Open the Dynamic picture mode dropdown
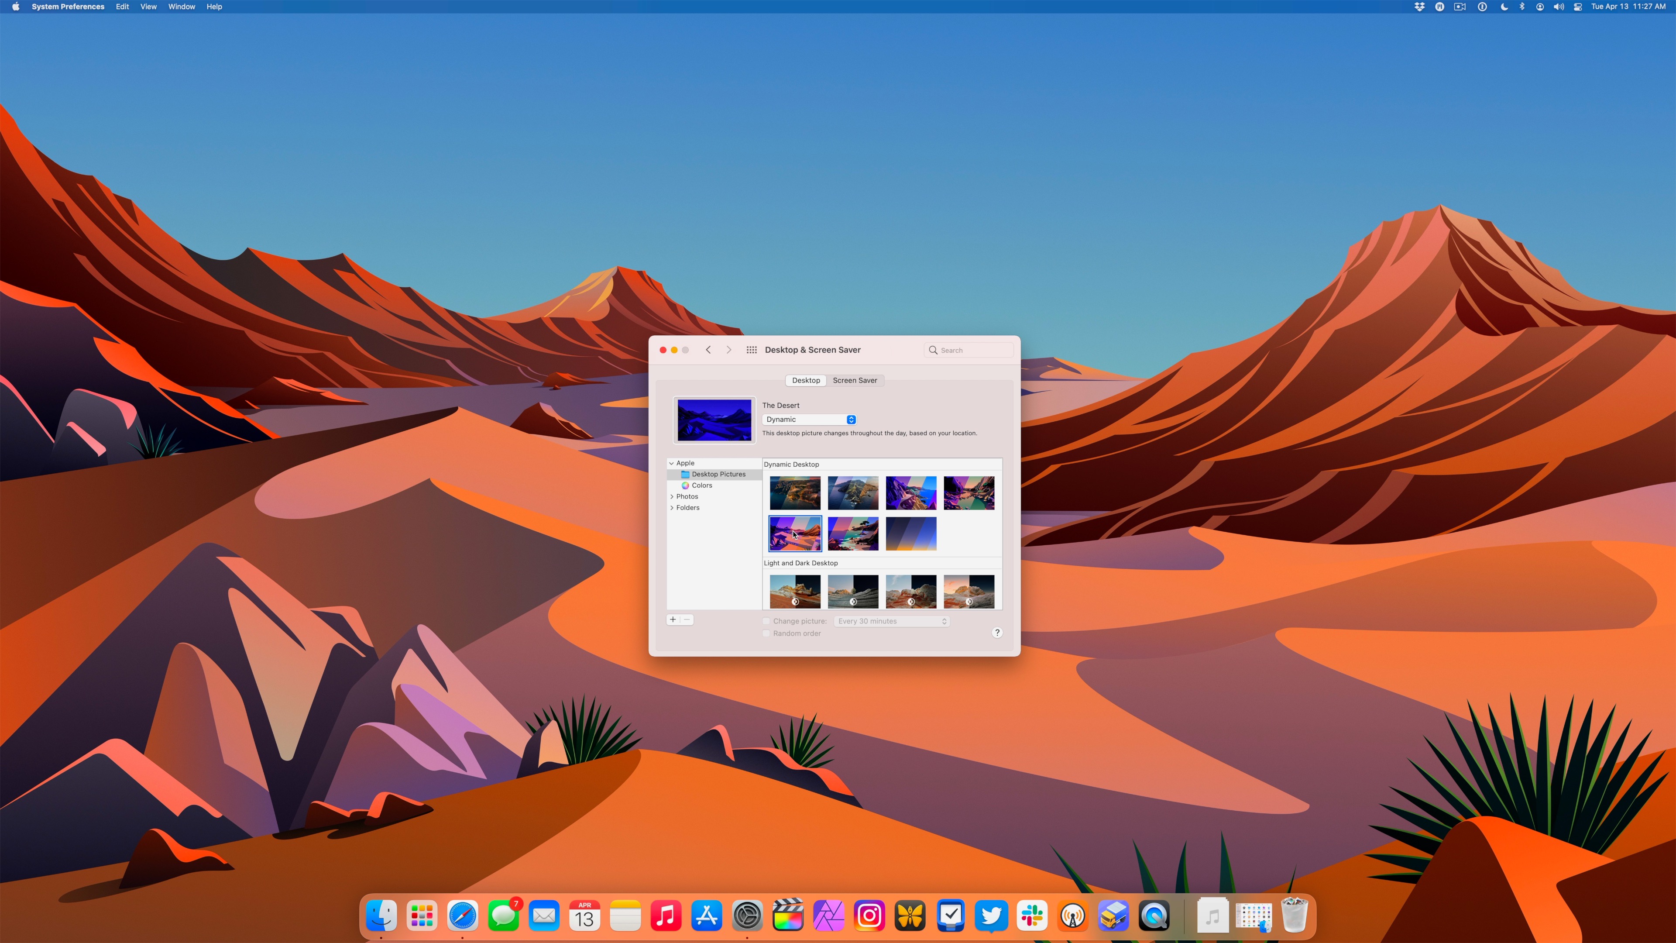Screen dimensions: 1676x943 (x=809, y=419)
